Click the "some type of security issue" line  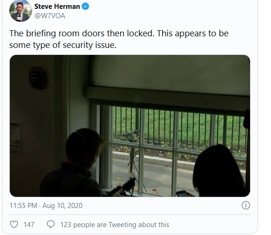point(63,45)
